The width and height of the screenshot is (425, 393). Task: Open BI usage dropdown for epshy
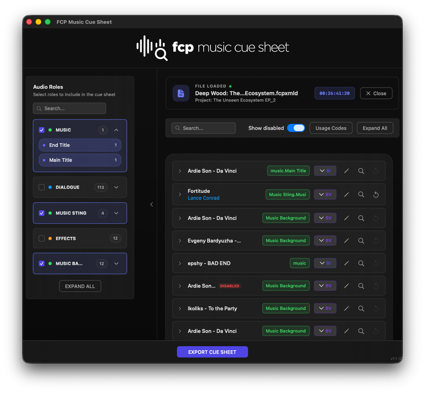tap(325, 263)
